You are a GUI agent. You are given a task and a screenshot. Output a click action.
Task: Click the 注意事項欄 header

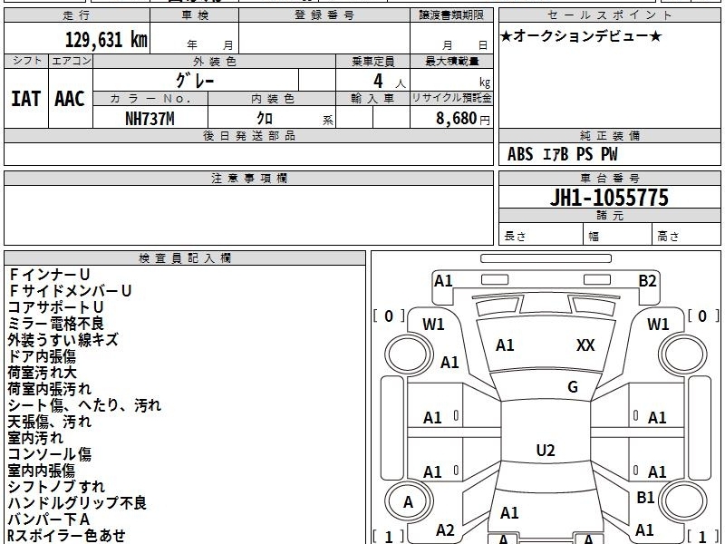[x=248, y=178]
